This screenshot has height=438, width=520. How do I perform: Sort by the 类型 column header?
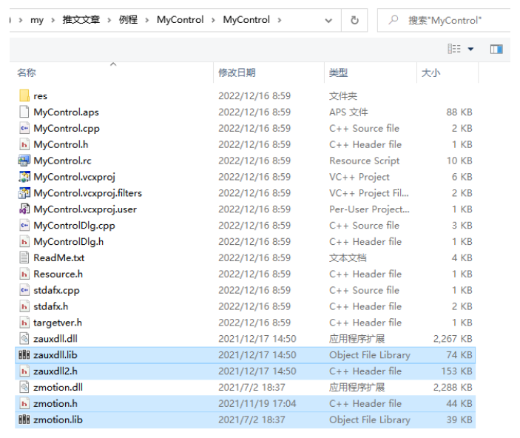point(338,73)
